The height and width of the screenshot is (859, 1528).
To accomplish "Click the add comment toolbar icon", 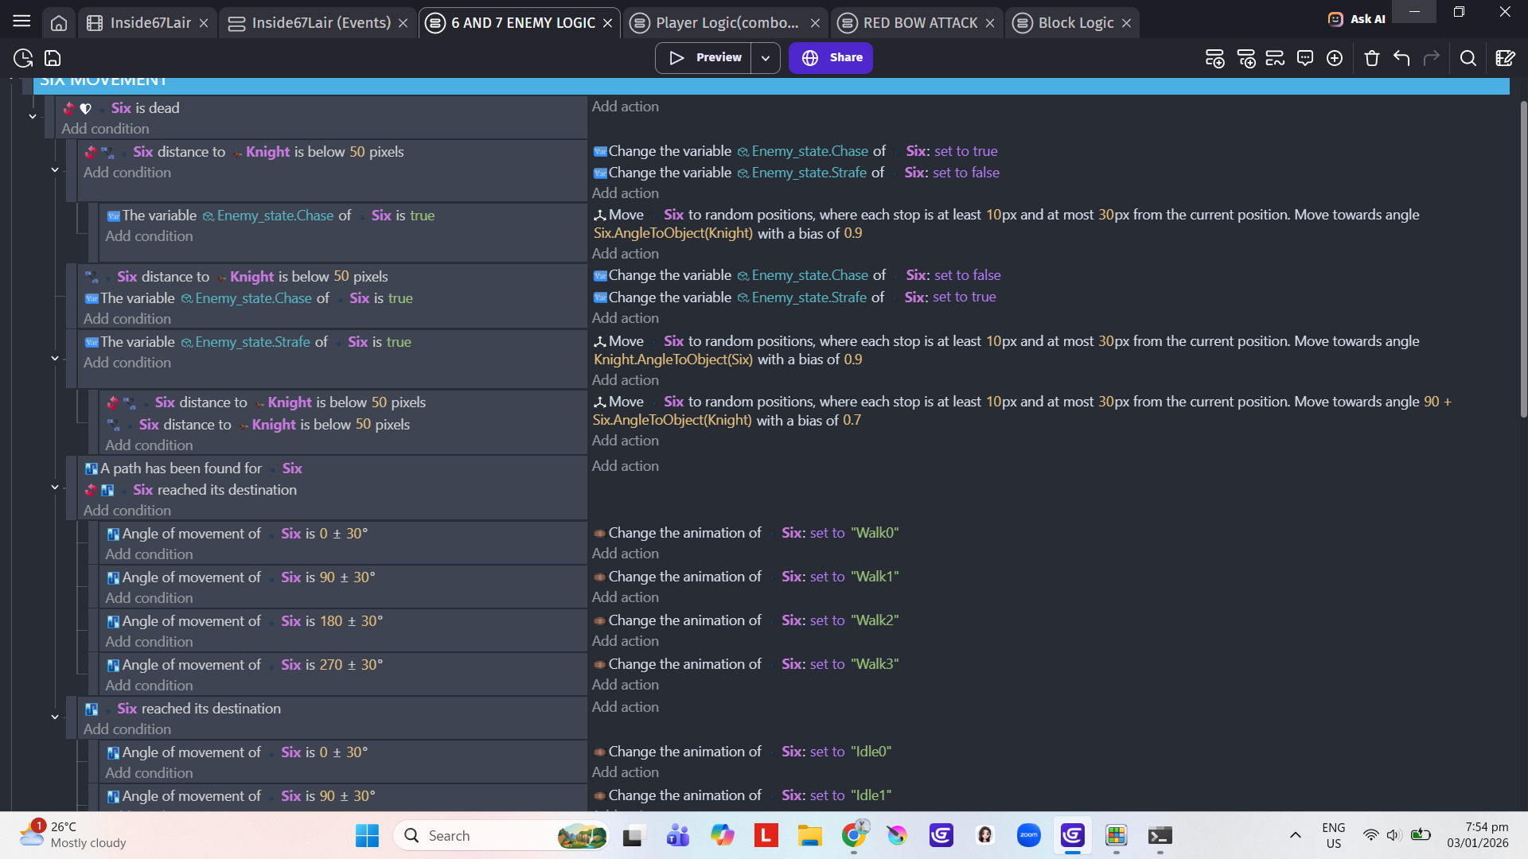I will (x=1305, y=58).
